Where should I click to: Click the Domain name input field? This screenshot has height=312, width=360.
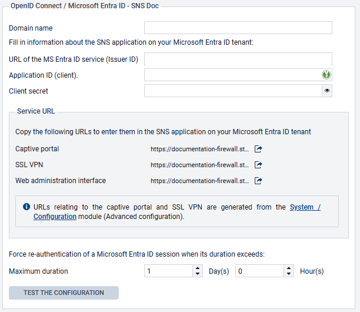coord(238,28)
